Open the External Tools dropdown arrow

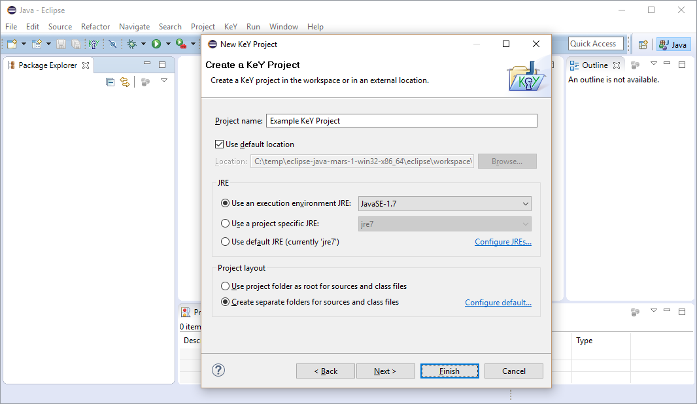pyautogui.click(x=193, y=44)
